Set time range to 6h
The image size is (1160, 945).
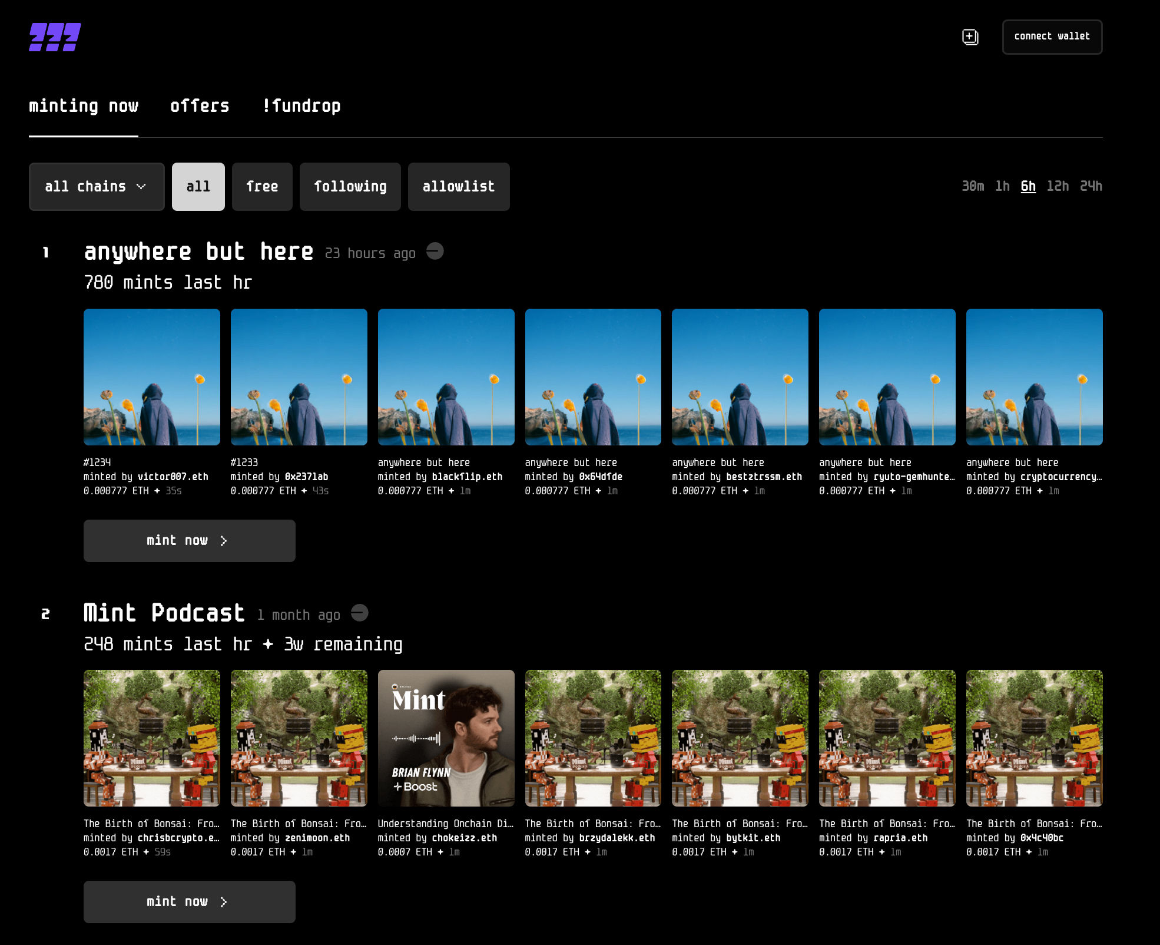point(1028,186)
